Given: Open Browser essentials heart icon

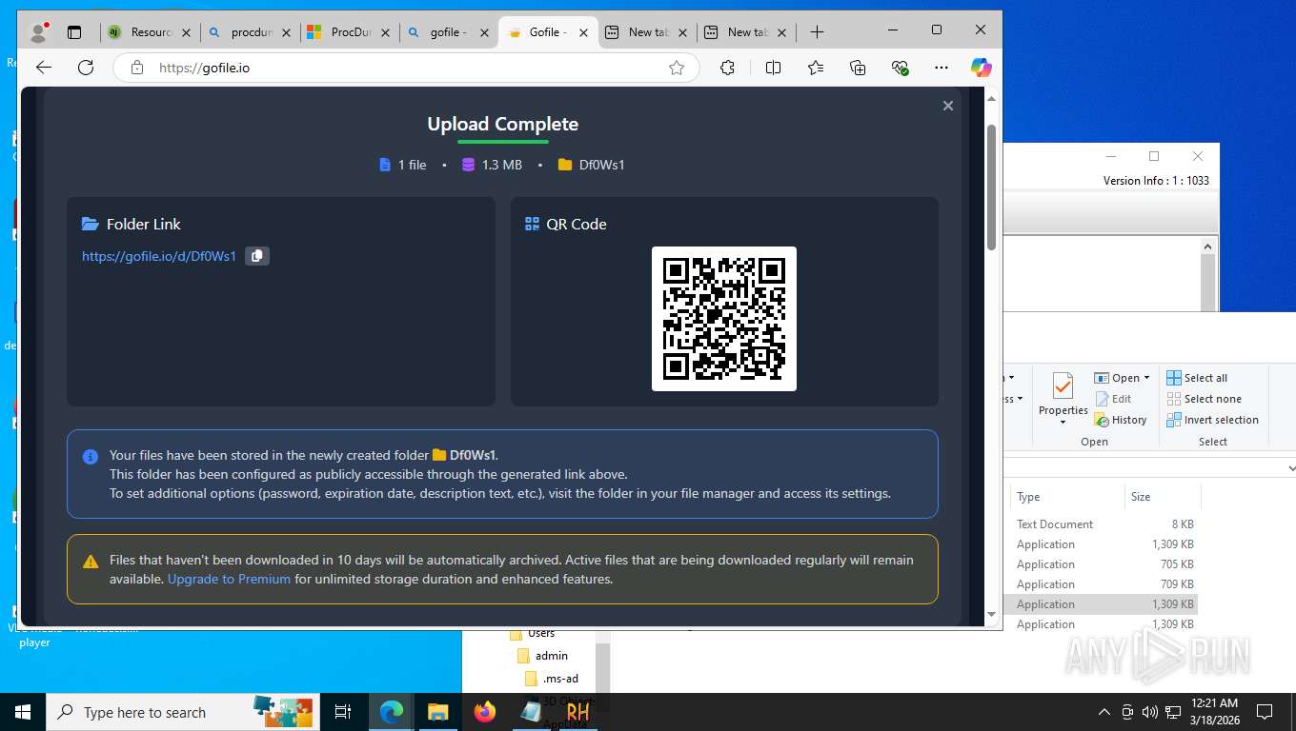Looking at the screenshot, I should pyautogui.click(x=900, y=68).
